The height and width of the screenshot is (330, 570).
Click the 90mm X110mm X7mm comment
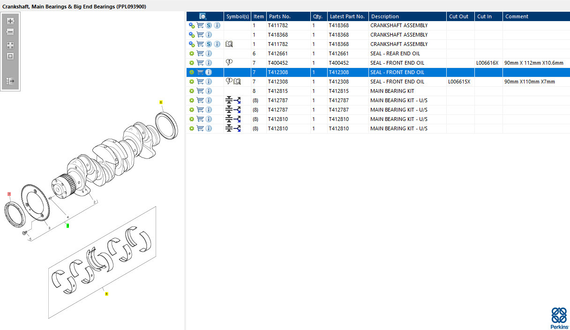[x=529, y=82]
